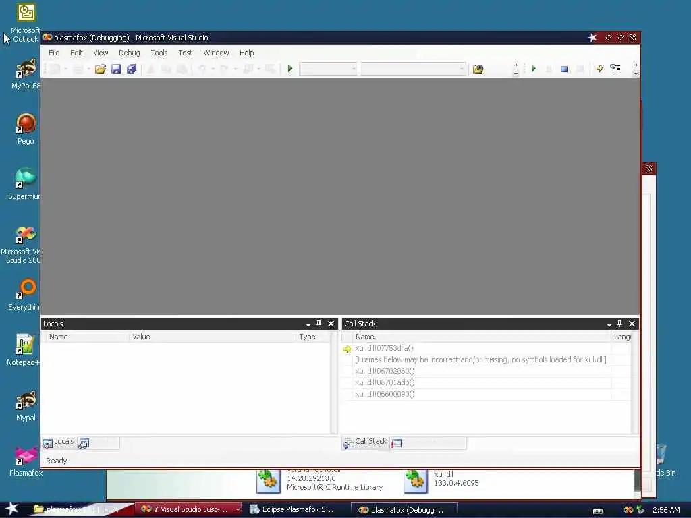The width and height of the screenshot is (691, 518).
Task: Click the green Start Debugging arrow beside the configuration combo
Action: [x=290, y=69]
